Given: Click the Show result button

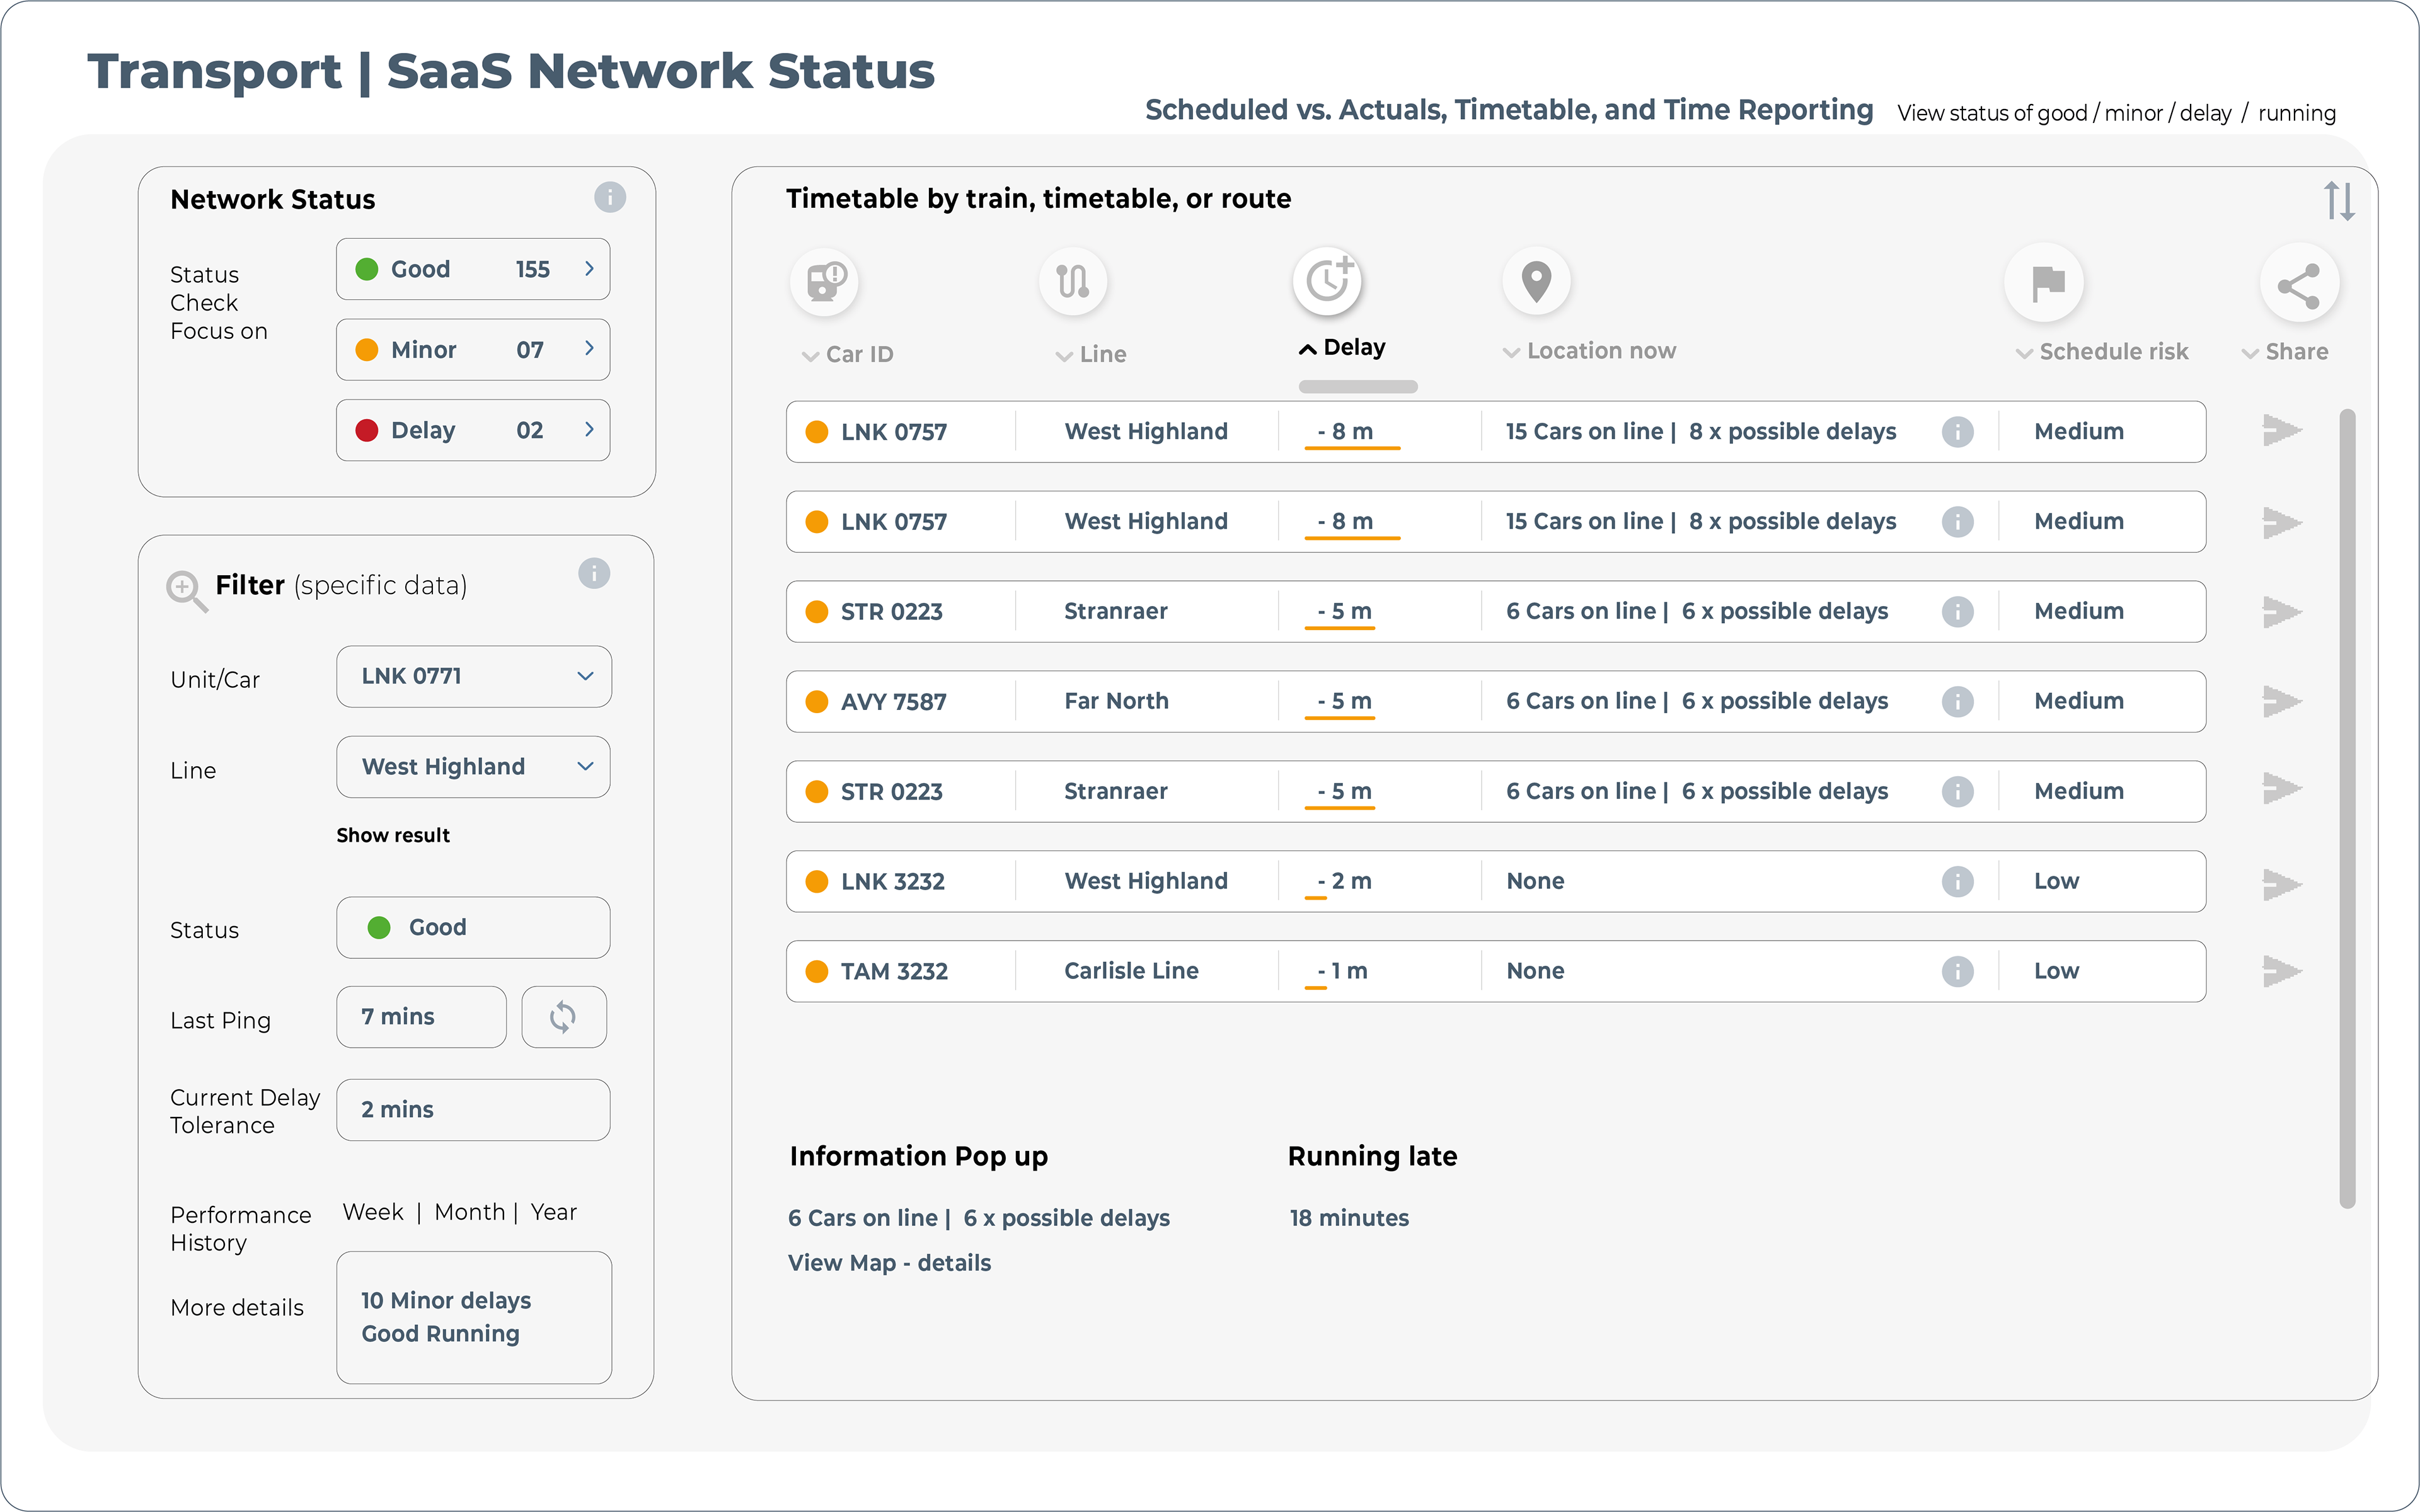Looking at the screenshot, I should click(x=393, y=835).
